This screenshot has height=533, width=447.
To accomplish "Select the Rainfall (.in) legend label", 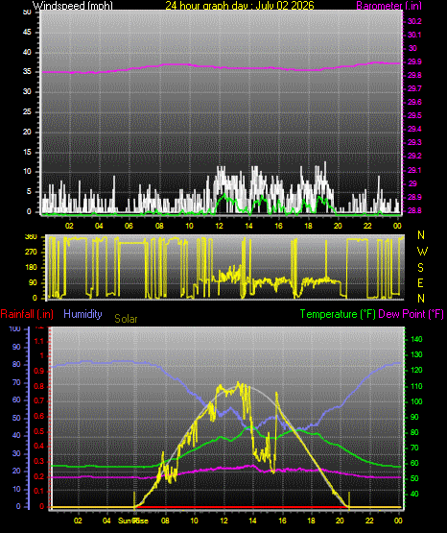I will pyautogui.click(x=27, y=314).
